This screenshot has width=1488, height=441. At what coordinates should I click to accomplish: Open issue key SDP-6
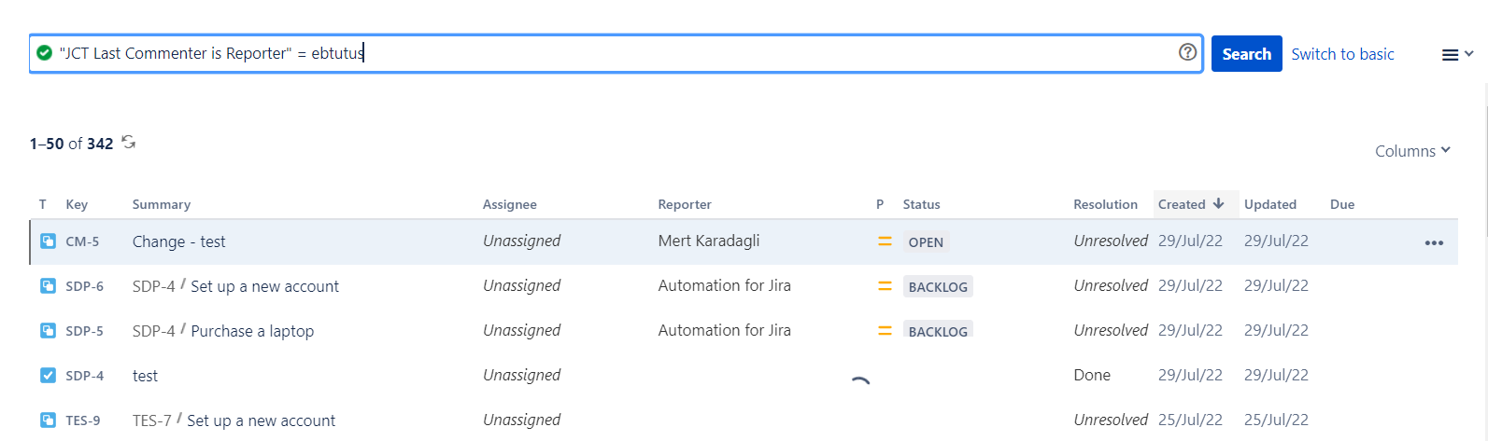pyautogui.click(x=84, y=286)
